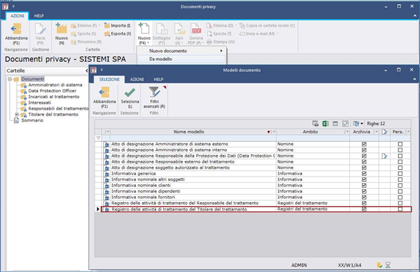Click Nuovo (N) folder icon in Cartelle group

pyautogui.click(x=61, y=29)
